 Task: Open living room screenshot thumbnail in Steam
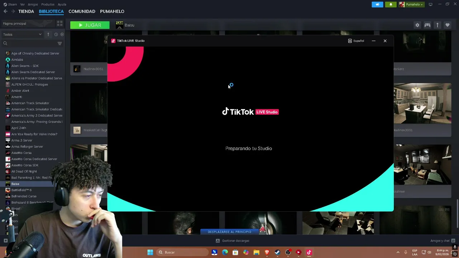pos(422,164)
